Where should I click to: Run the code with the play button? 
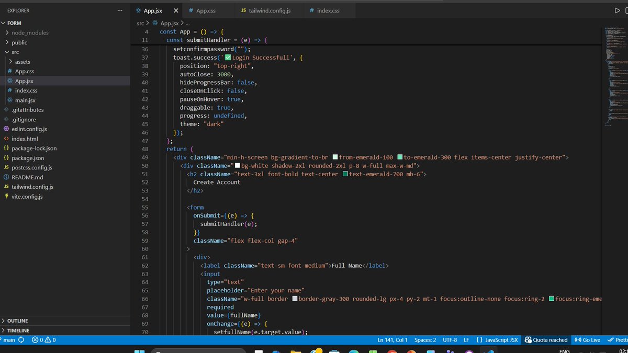pyautogui.click(x=617, y=10)
